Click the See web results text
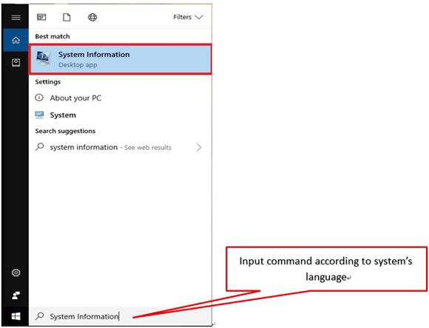Image resolution: width=429 pixels, height=328 pixels. 148,148
